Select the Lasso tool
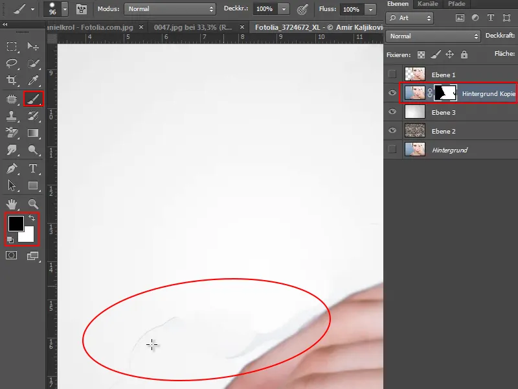The width and height of the screenshot is (518, 389). pyautogui.click(x=12, y=63)
